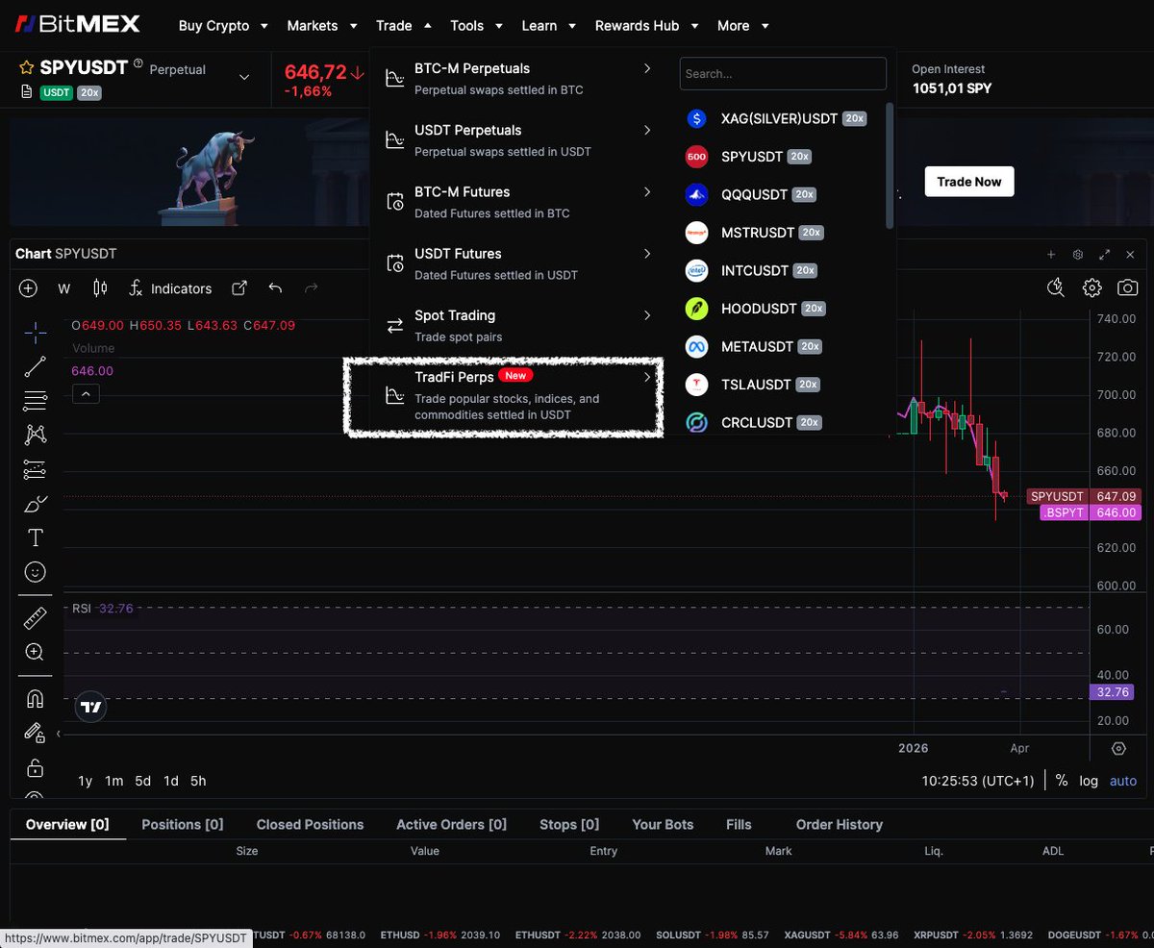1154x948 pixels.
Task: Toggle lock all drawings padlock
Action: [36, 767]
